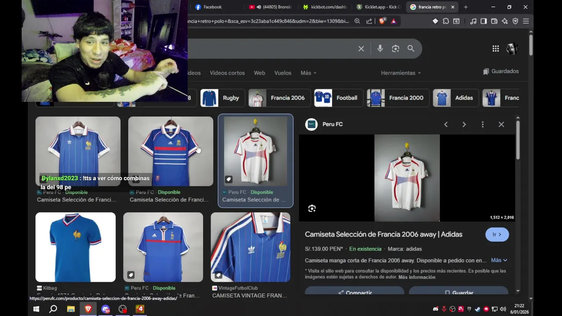
Task: Open the Camiseta Selección de Francia 2006 away title
Action: [x=384, y=234]
